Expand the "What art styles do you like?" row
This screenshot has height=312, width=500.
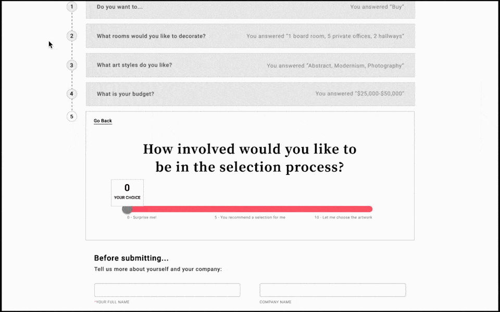tap(250, 66)
